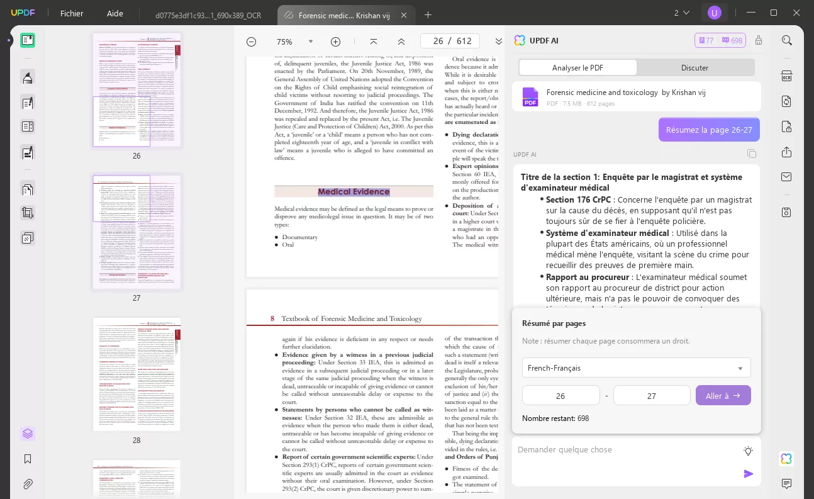Viewport: 814px width, 499px height.
Task: Expand the French-Français language dropdown
Action: [636, 368]
